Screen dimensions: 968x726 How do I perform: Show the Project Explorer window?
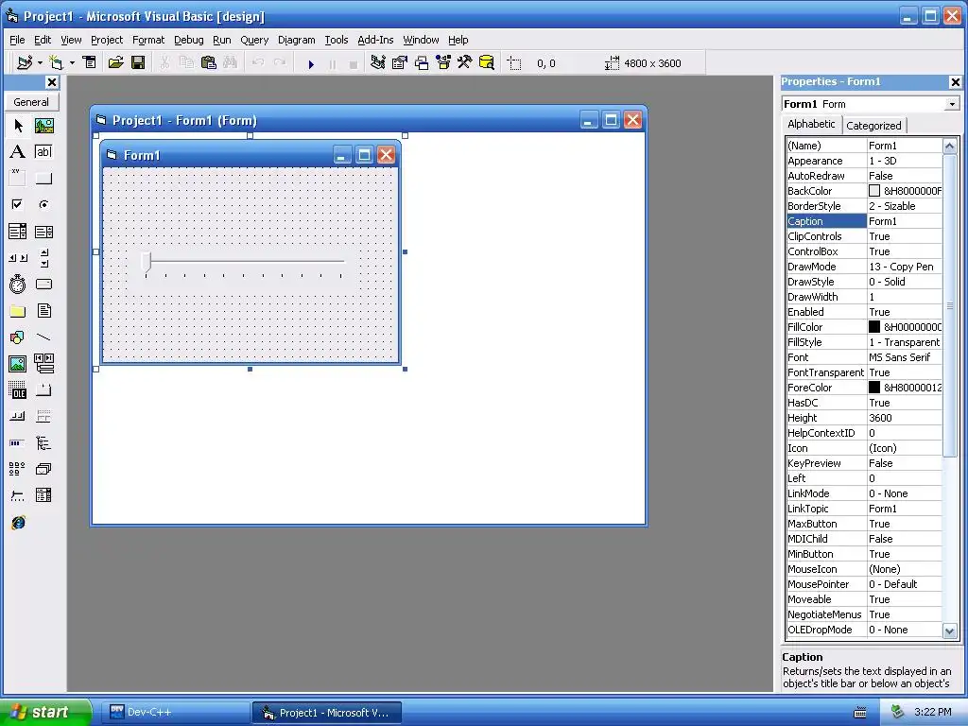[x=378, y=62]
